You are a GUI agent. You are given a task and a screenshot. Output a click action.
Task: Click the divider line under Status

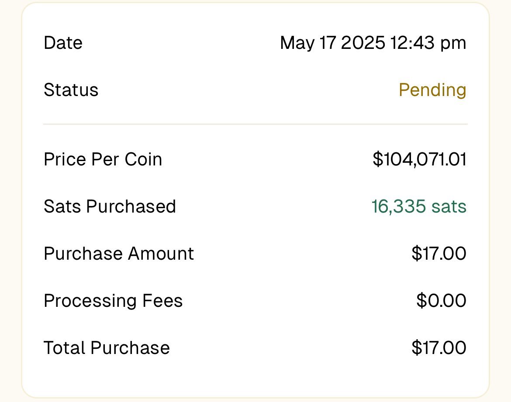tap(255, 124)
